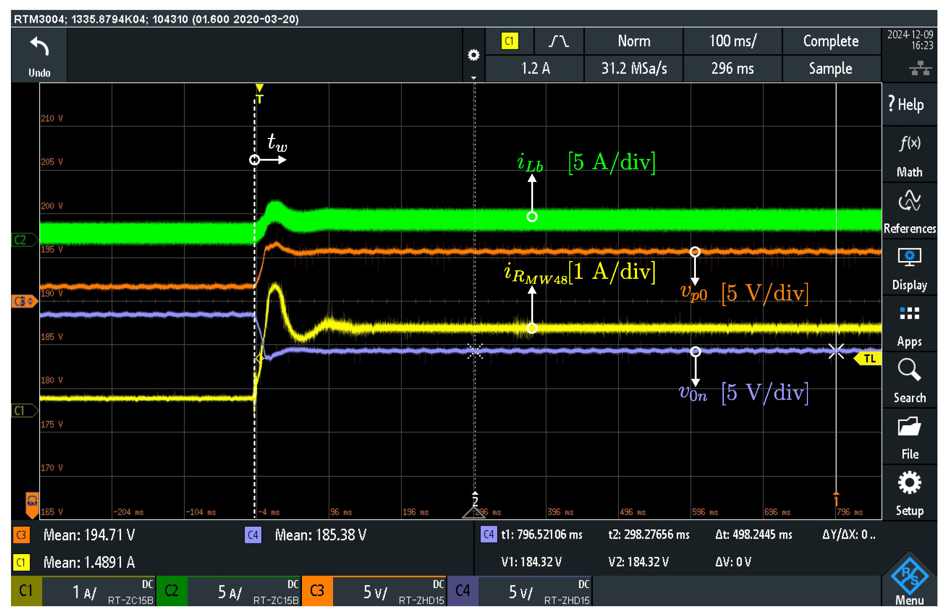Toggle channel C3 orange button
The width and height of the screenshot is (947, 614).
[317, 591]
